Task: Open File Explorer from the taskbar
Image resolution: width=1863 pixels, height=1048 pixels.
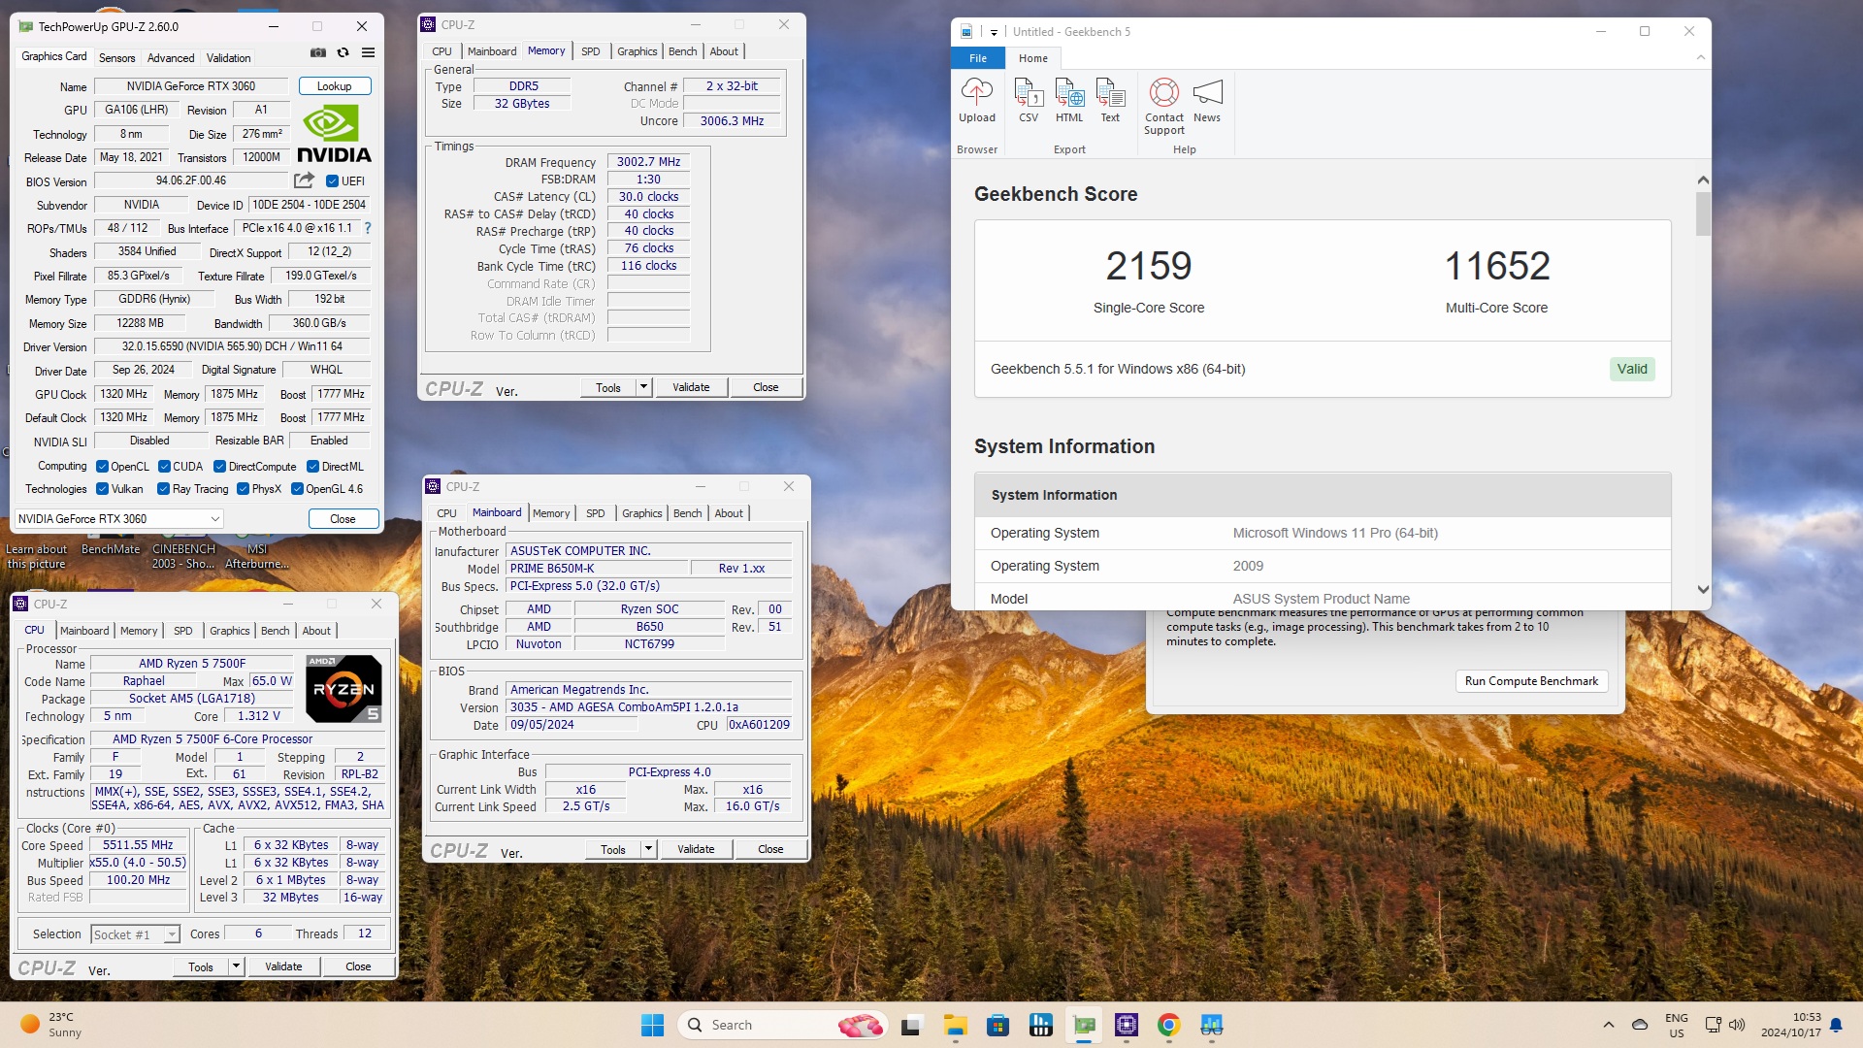Action: [x=956, y=1025]
